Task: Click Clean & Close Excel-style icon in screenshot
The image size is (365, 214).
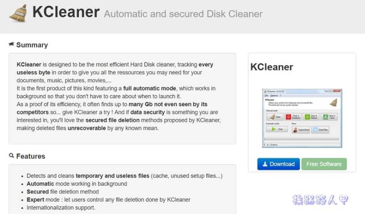Action: 325,117
